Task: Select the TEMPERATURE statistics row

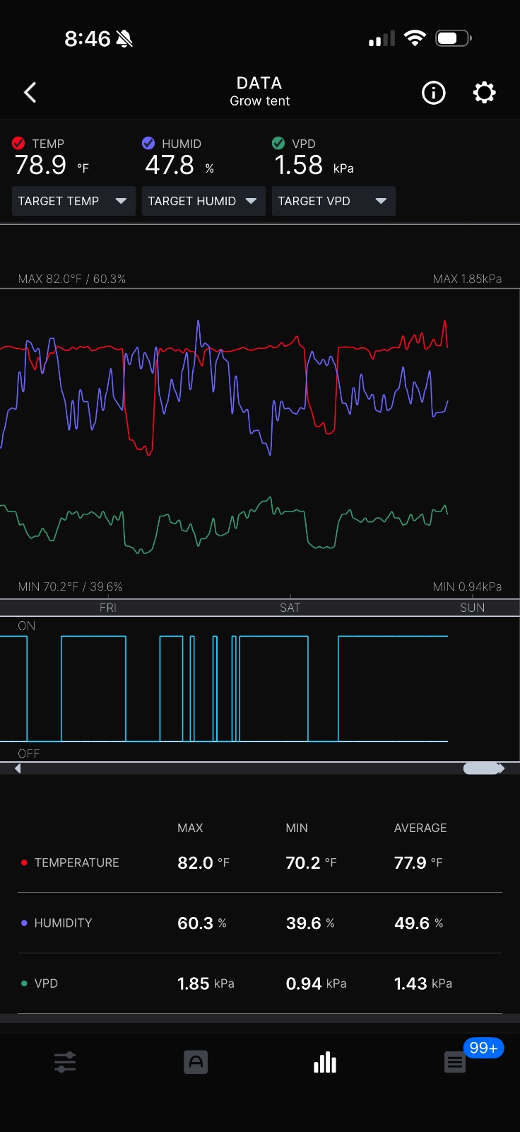Action: [x=260, y=862]
